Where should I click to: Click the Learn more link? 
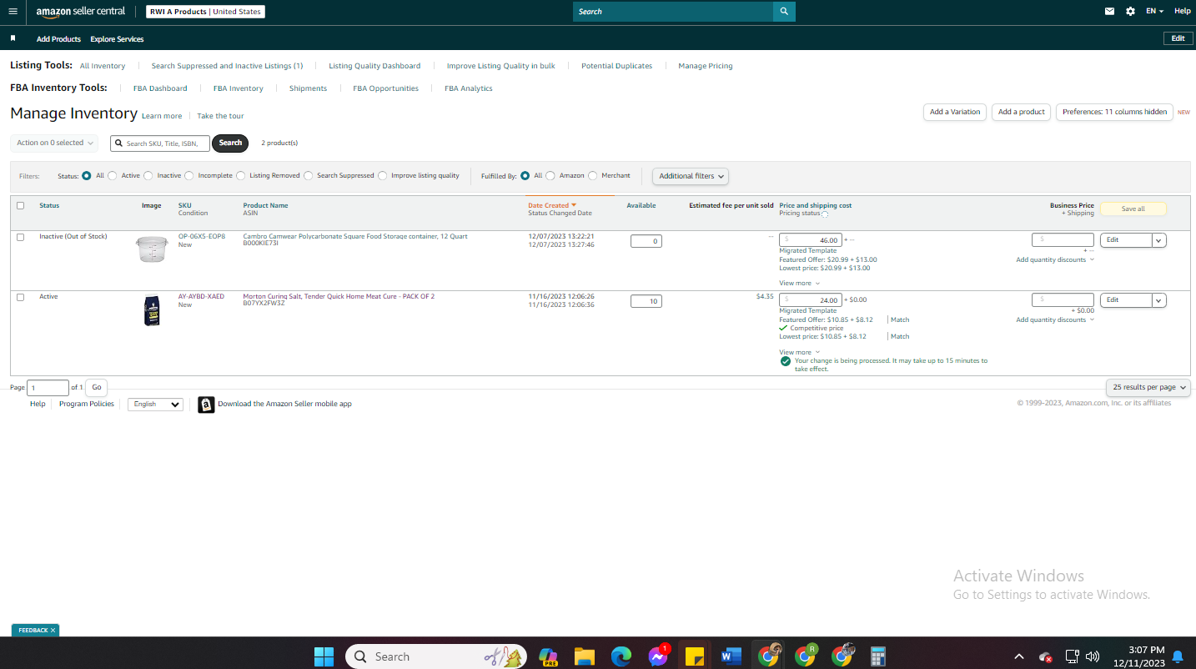point(162,116)
